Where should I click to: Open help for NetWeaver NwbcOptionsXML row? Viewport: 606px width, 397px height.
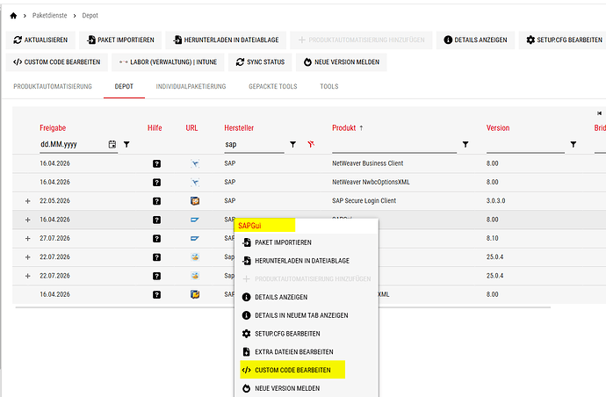pos(156,182)
